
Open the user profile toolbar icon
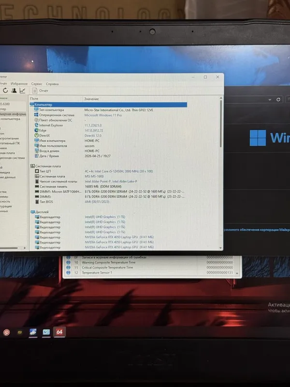click(14, 90)
